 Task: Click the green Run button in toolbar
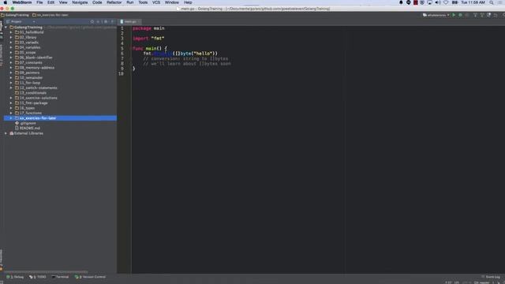tap(454, 15)
